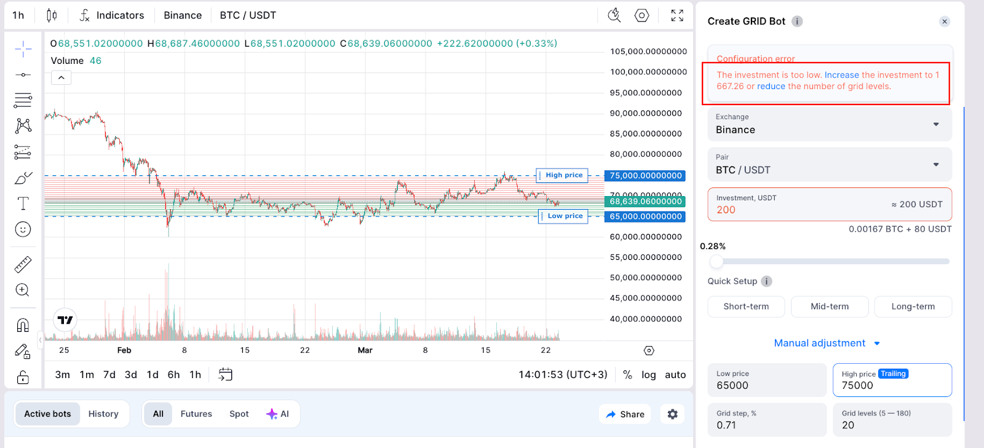Screen dimensions: 984x448
Task: Set chart range to 1d
Action: [153, 374]
